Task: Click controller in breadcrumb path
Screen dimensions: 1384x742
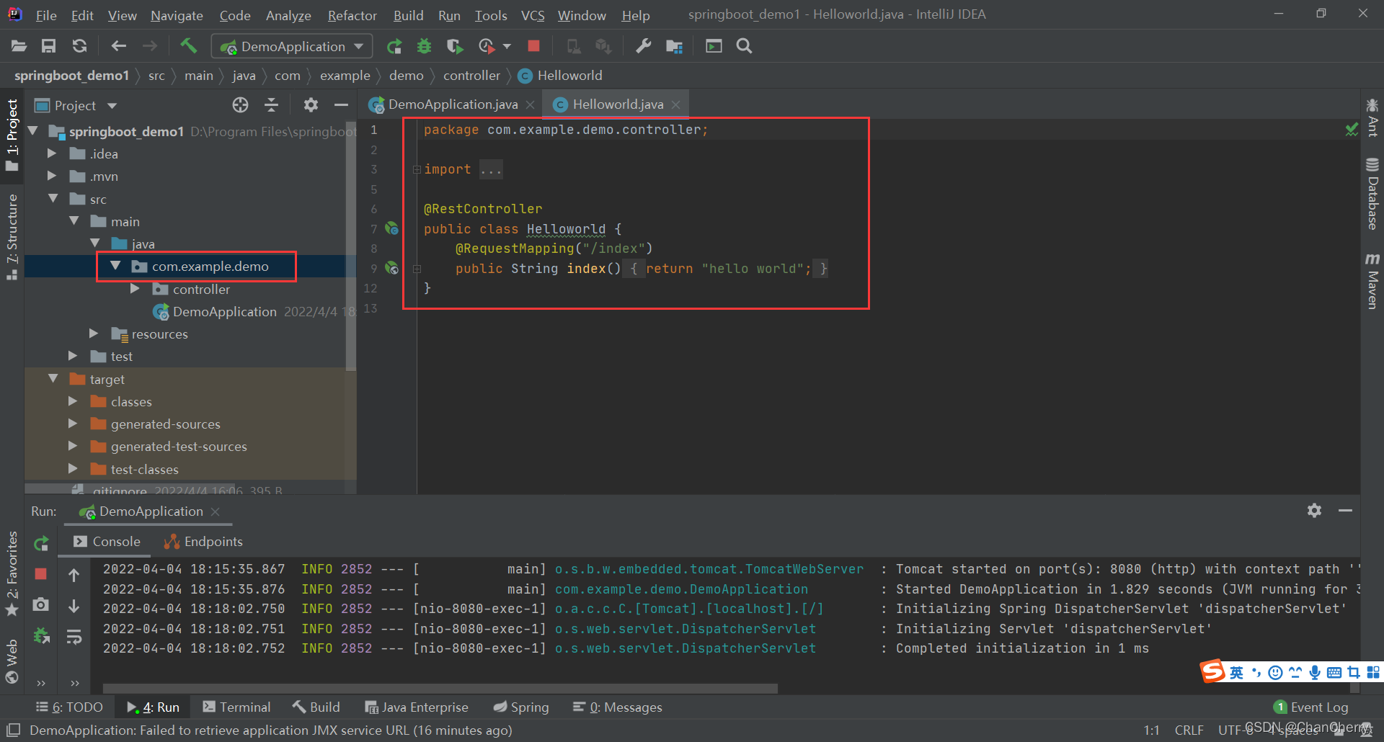Action: 471,76
